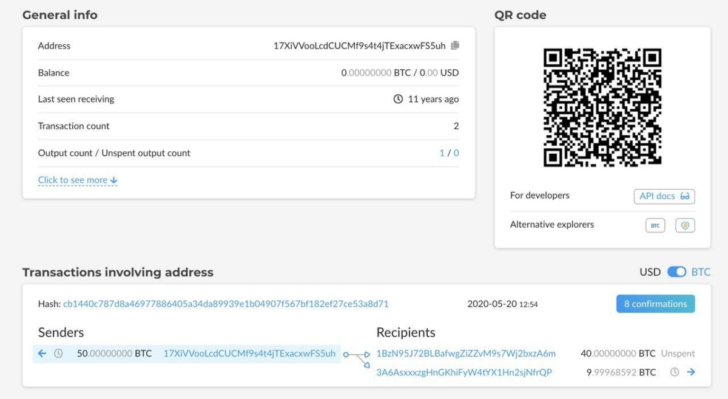Open the output count link showing 1

(442, 153)
